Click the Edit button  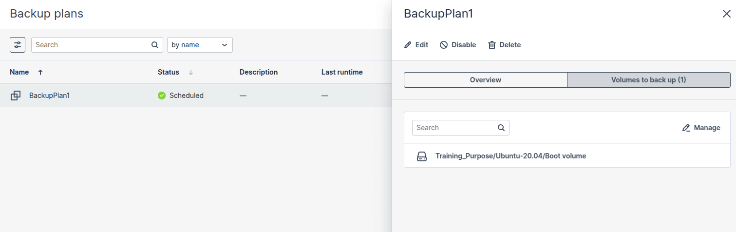pyautogui.click(x=416, y=45)
